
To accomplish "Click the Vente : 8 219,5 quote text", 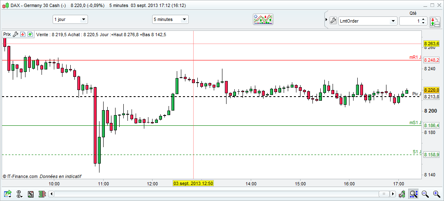I will pyautogui.click(x=51, y=35).
